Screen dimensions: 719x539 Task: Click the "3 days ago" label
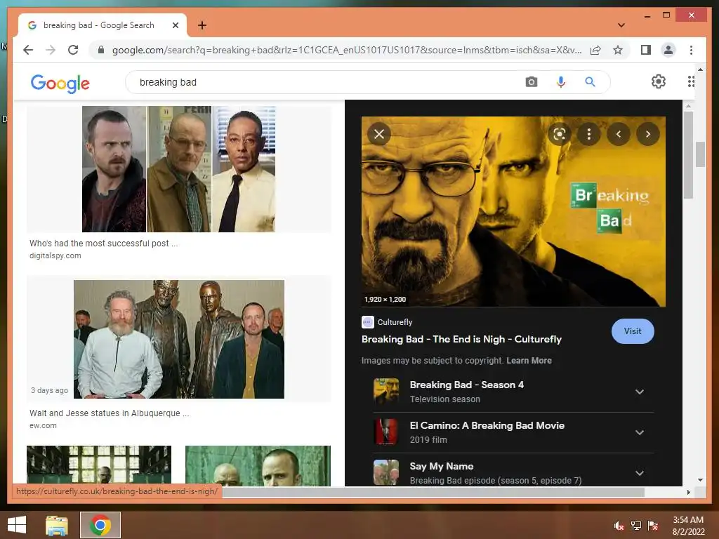[x=50, y=390]
